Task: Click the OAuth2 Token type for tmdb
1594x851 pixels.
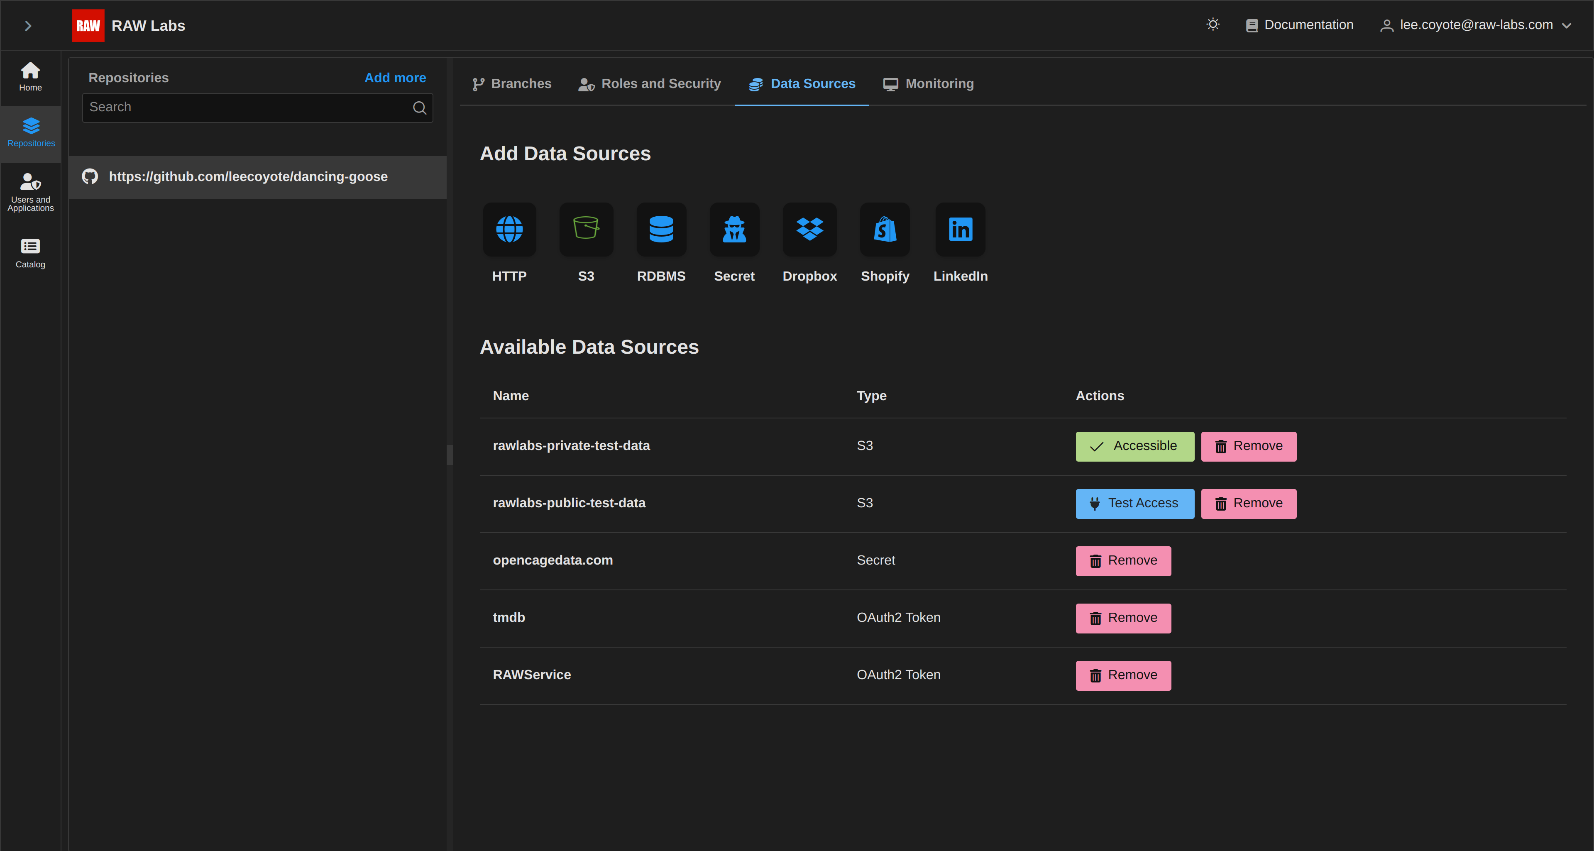Action: point(898,618)
